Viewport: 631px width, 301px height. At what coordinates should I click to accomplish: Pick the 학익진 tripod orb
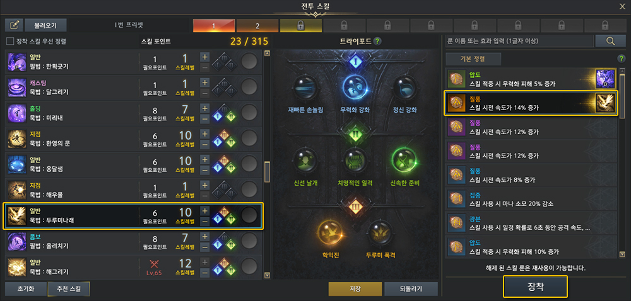click(331, 234)
